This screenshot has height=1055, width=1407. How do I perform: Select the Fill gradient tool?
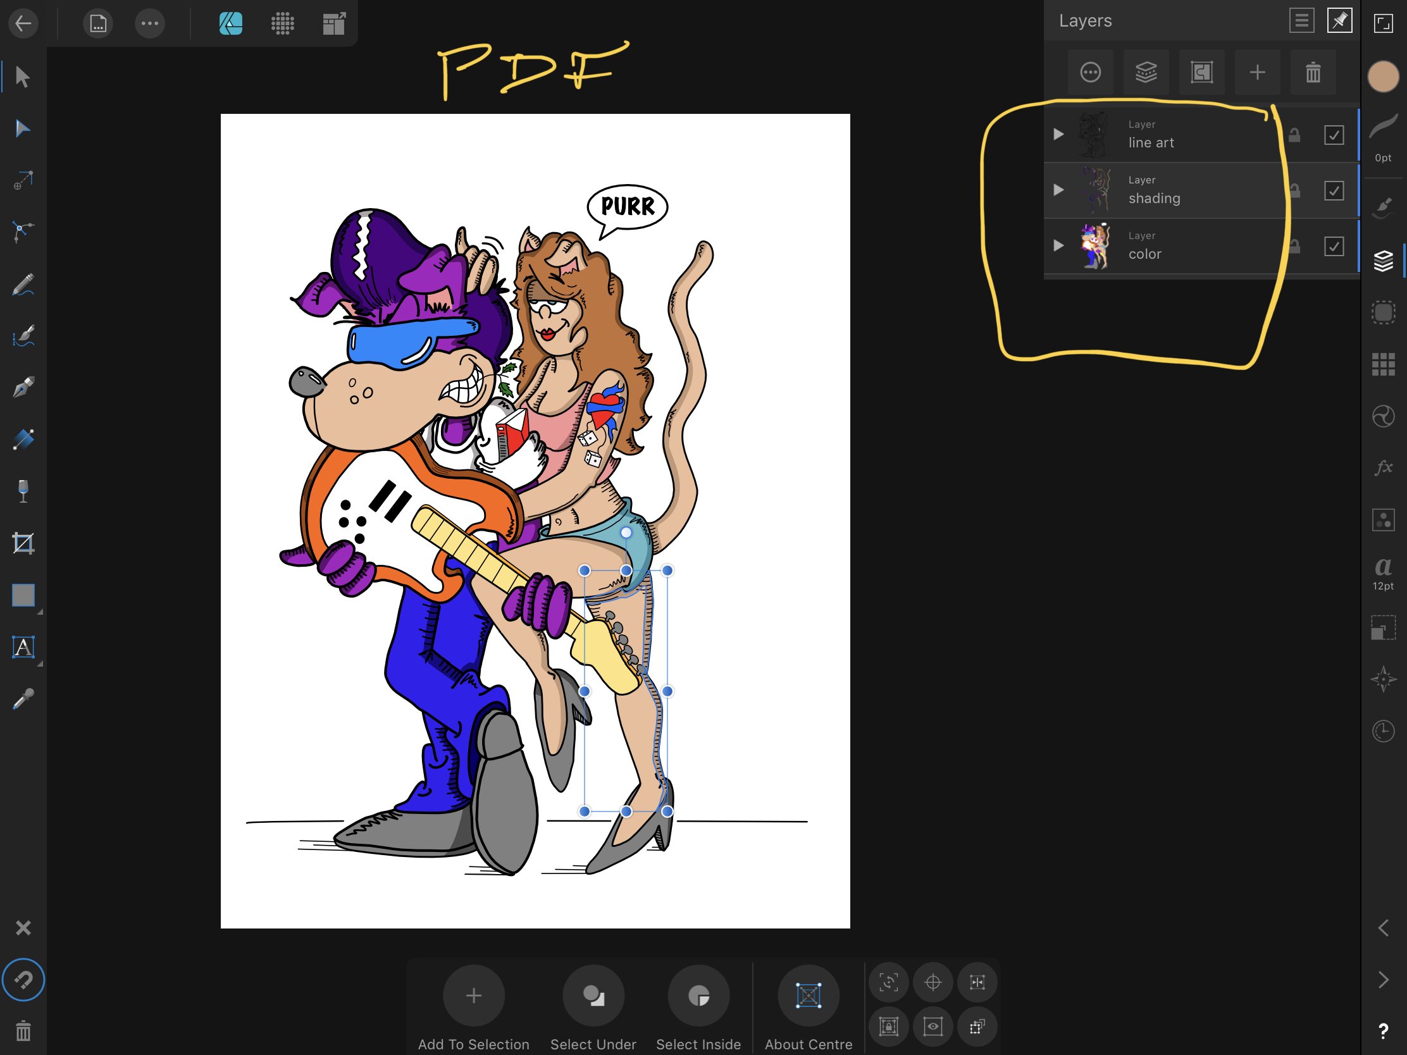coord(23,440)
